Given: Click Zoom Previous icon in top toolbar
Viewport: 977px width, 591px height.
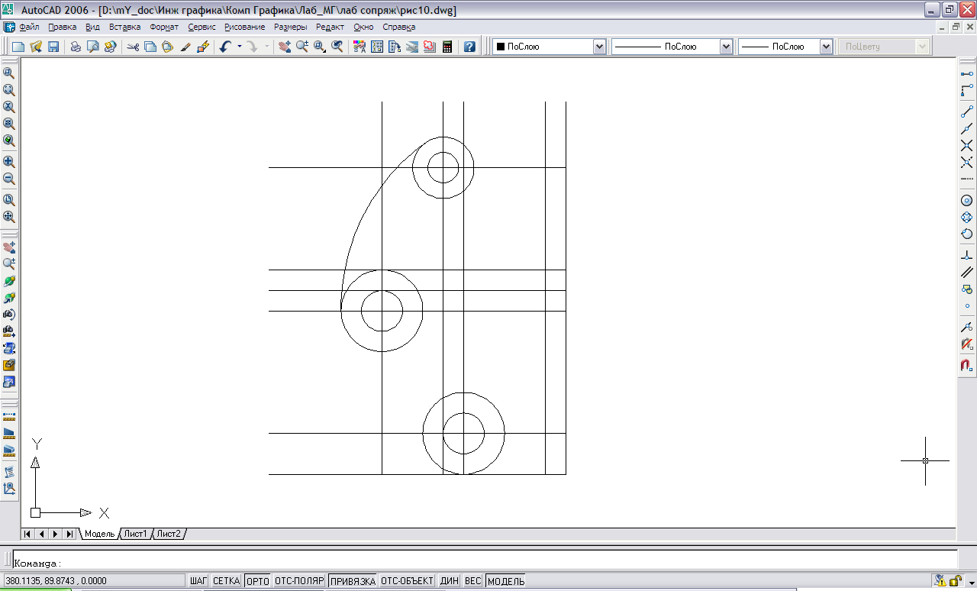Looking at the screenshot, I should 337,47.
